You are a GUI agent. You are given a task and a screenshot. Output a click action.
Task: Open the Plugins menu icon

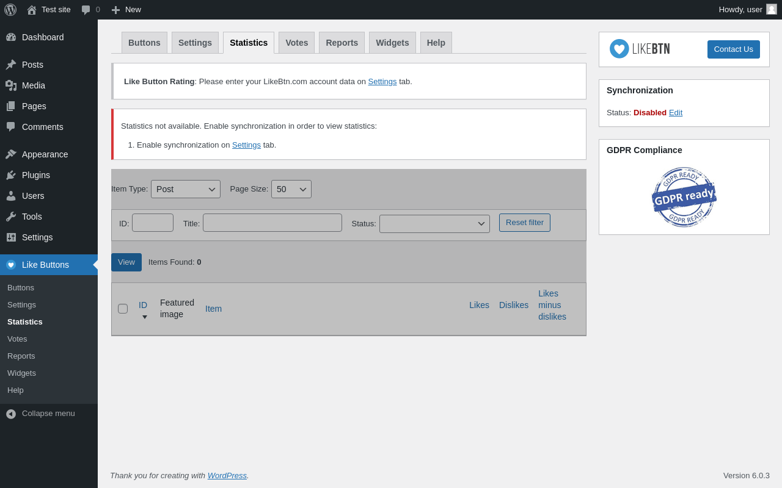(x=11, y=175)
